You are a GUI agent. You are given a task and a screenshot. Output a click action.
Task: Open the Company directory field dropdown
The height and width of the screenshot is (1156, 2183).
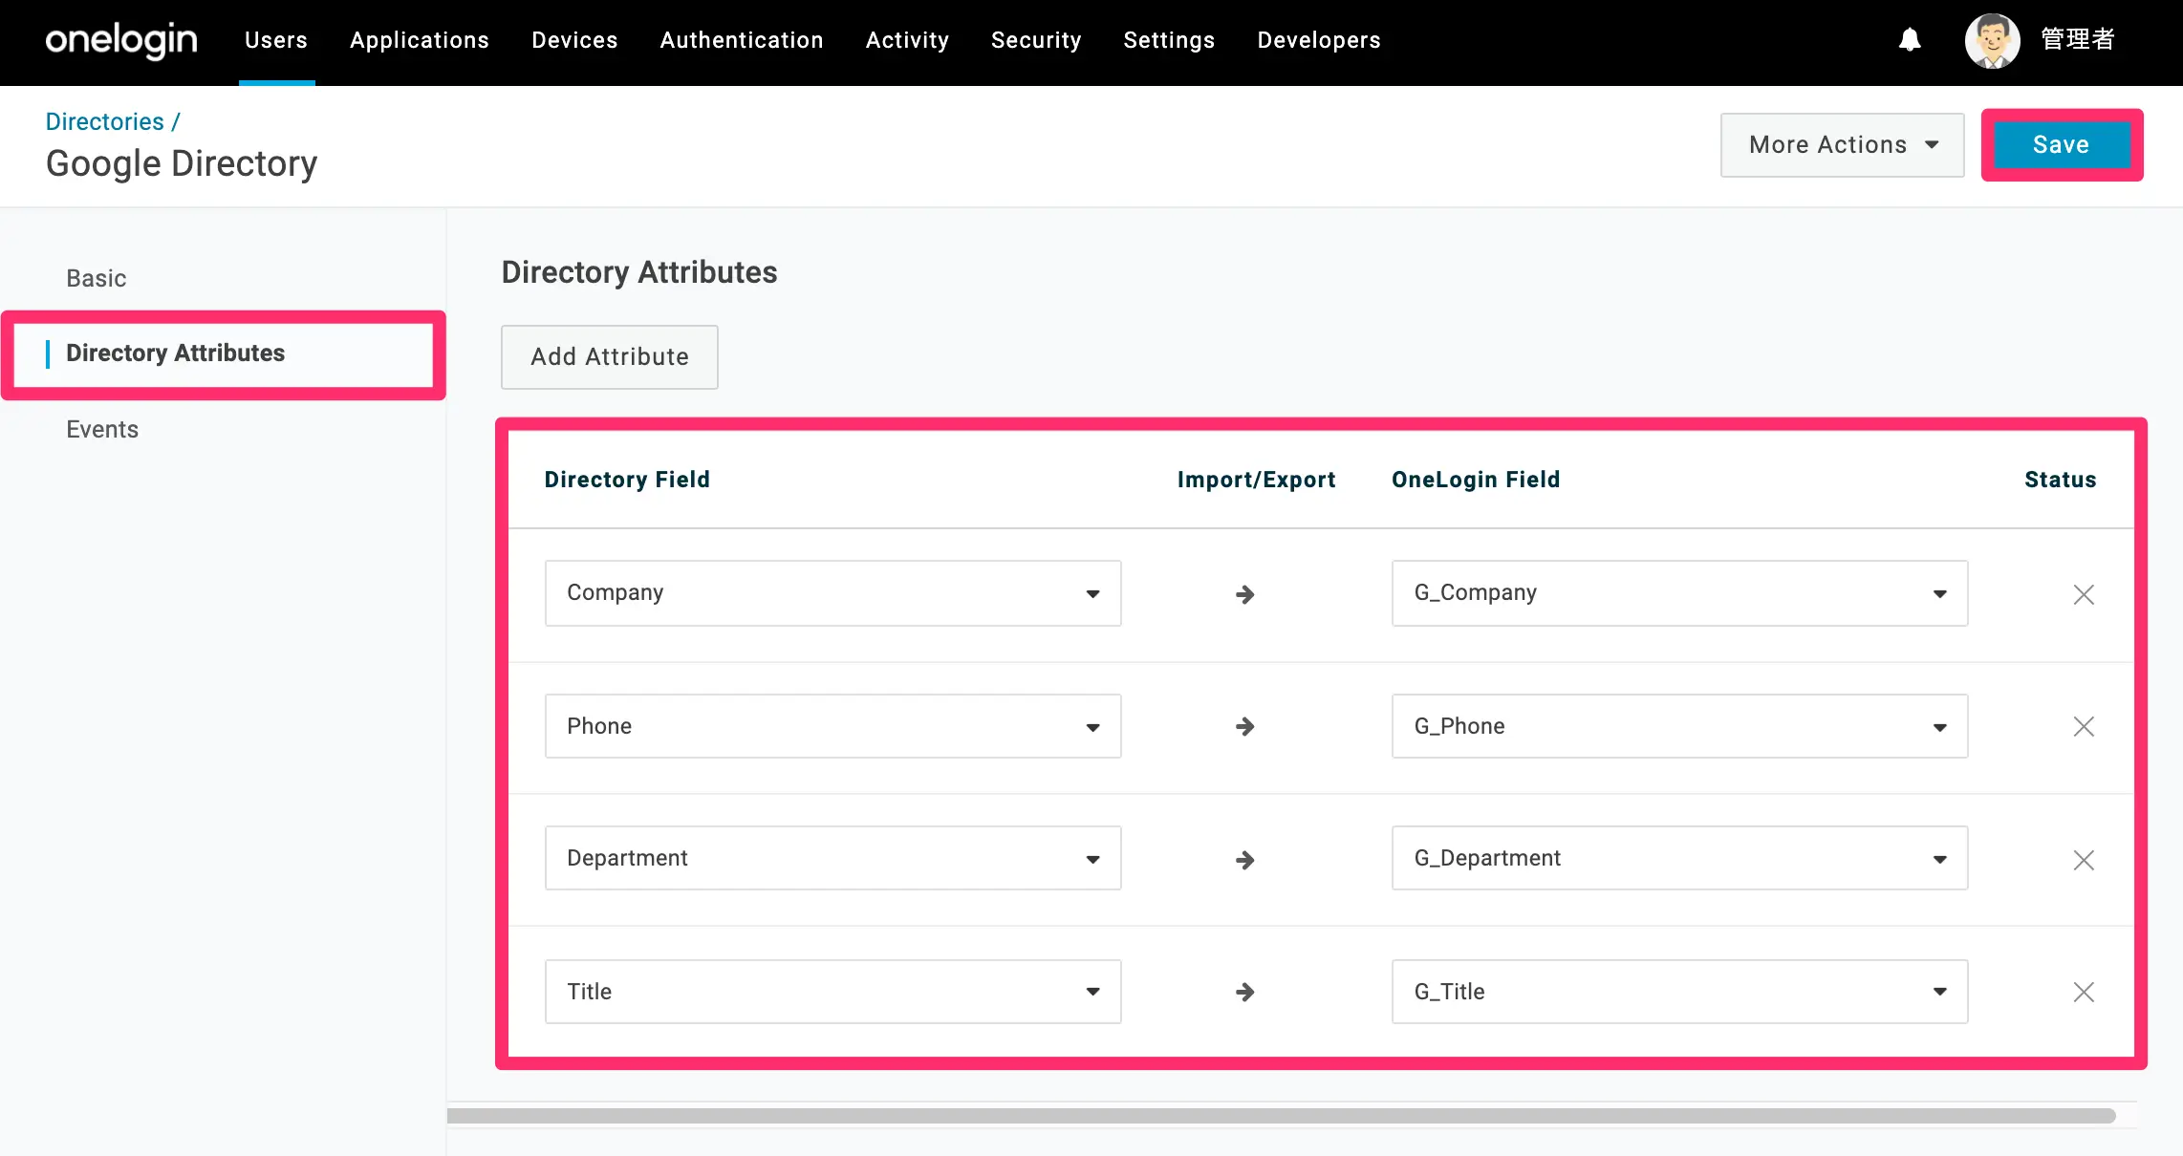(832, 593)
